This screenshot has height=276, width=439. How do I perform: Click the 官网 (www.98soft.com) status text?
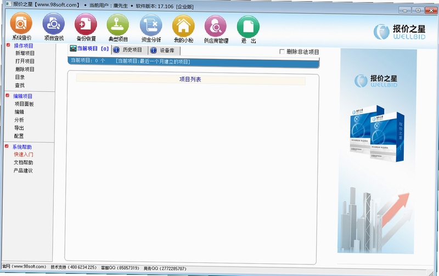coord(24,266)
